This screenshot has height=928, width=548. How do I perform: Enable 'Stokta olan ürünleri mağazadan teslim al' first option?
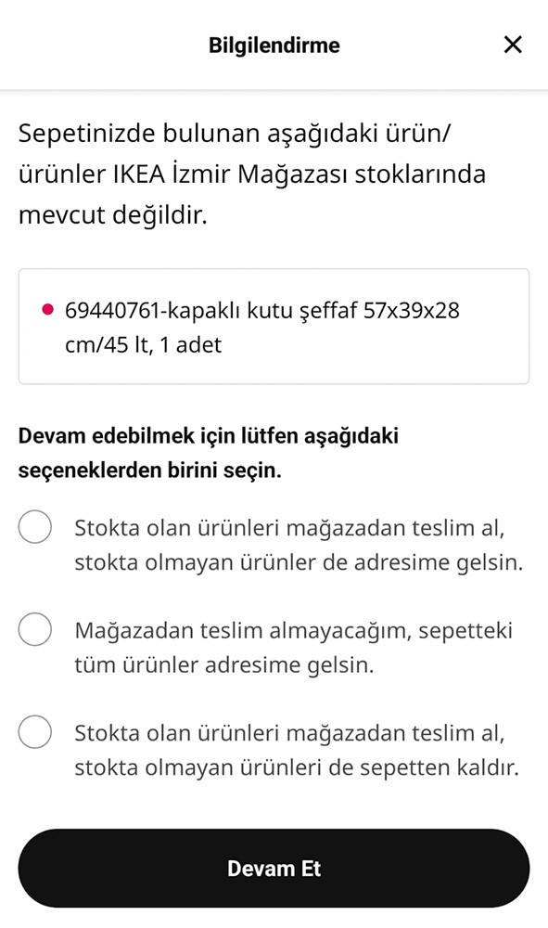coord(34,526)
